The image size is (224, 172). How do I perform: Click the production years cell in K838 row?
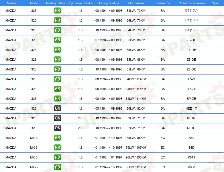pos(109,167)
